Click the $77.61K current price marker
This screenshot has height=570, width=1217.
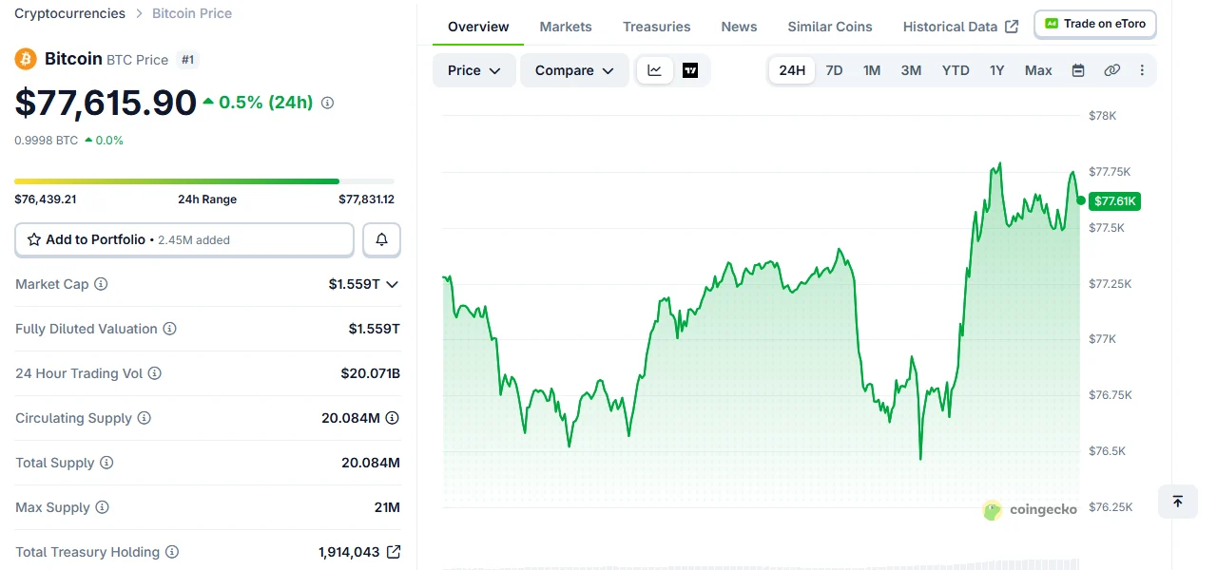click(1115, 200)
